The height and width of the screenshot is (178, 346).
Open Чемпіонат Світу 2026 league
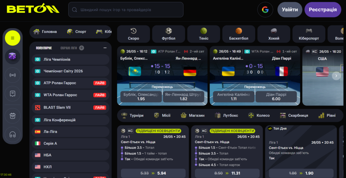(71, 71)
